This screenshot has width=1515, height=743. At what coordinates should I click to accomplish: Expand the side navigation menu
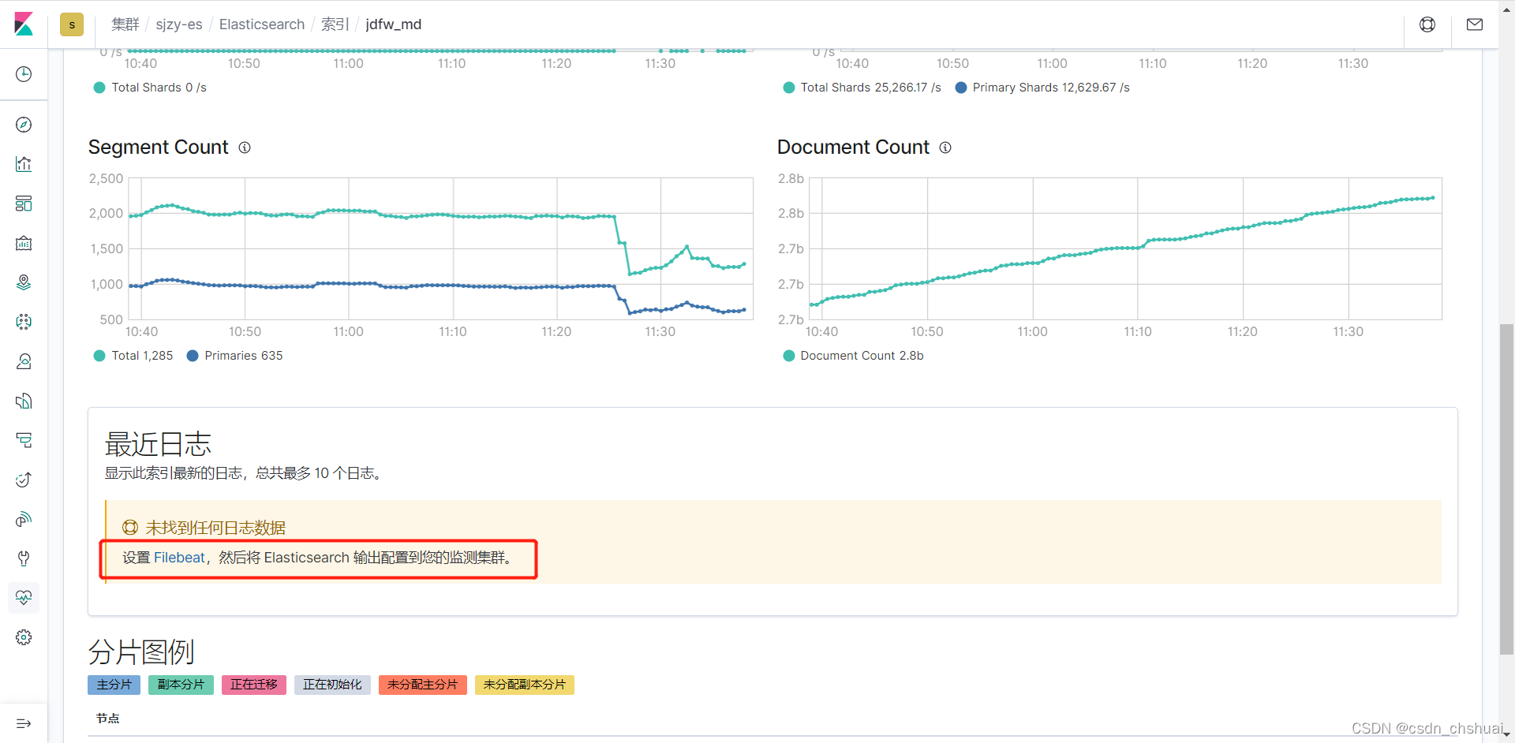tap(24, 723)
